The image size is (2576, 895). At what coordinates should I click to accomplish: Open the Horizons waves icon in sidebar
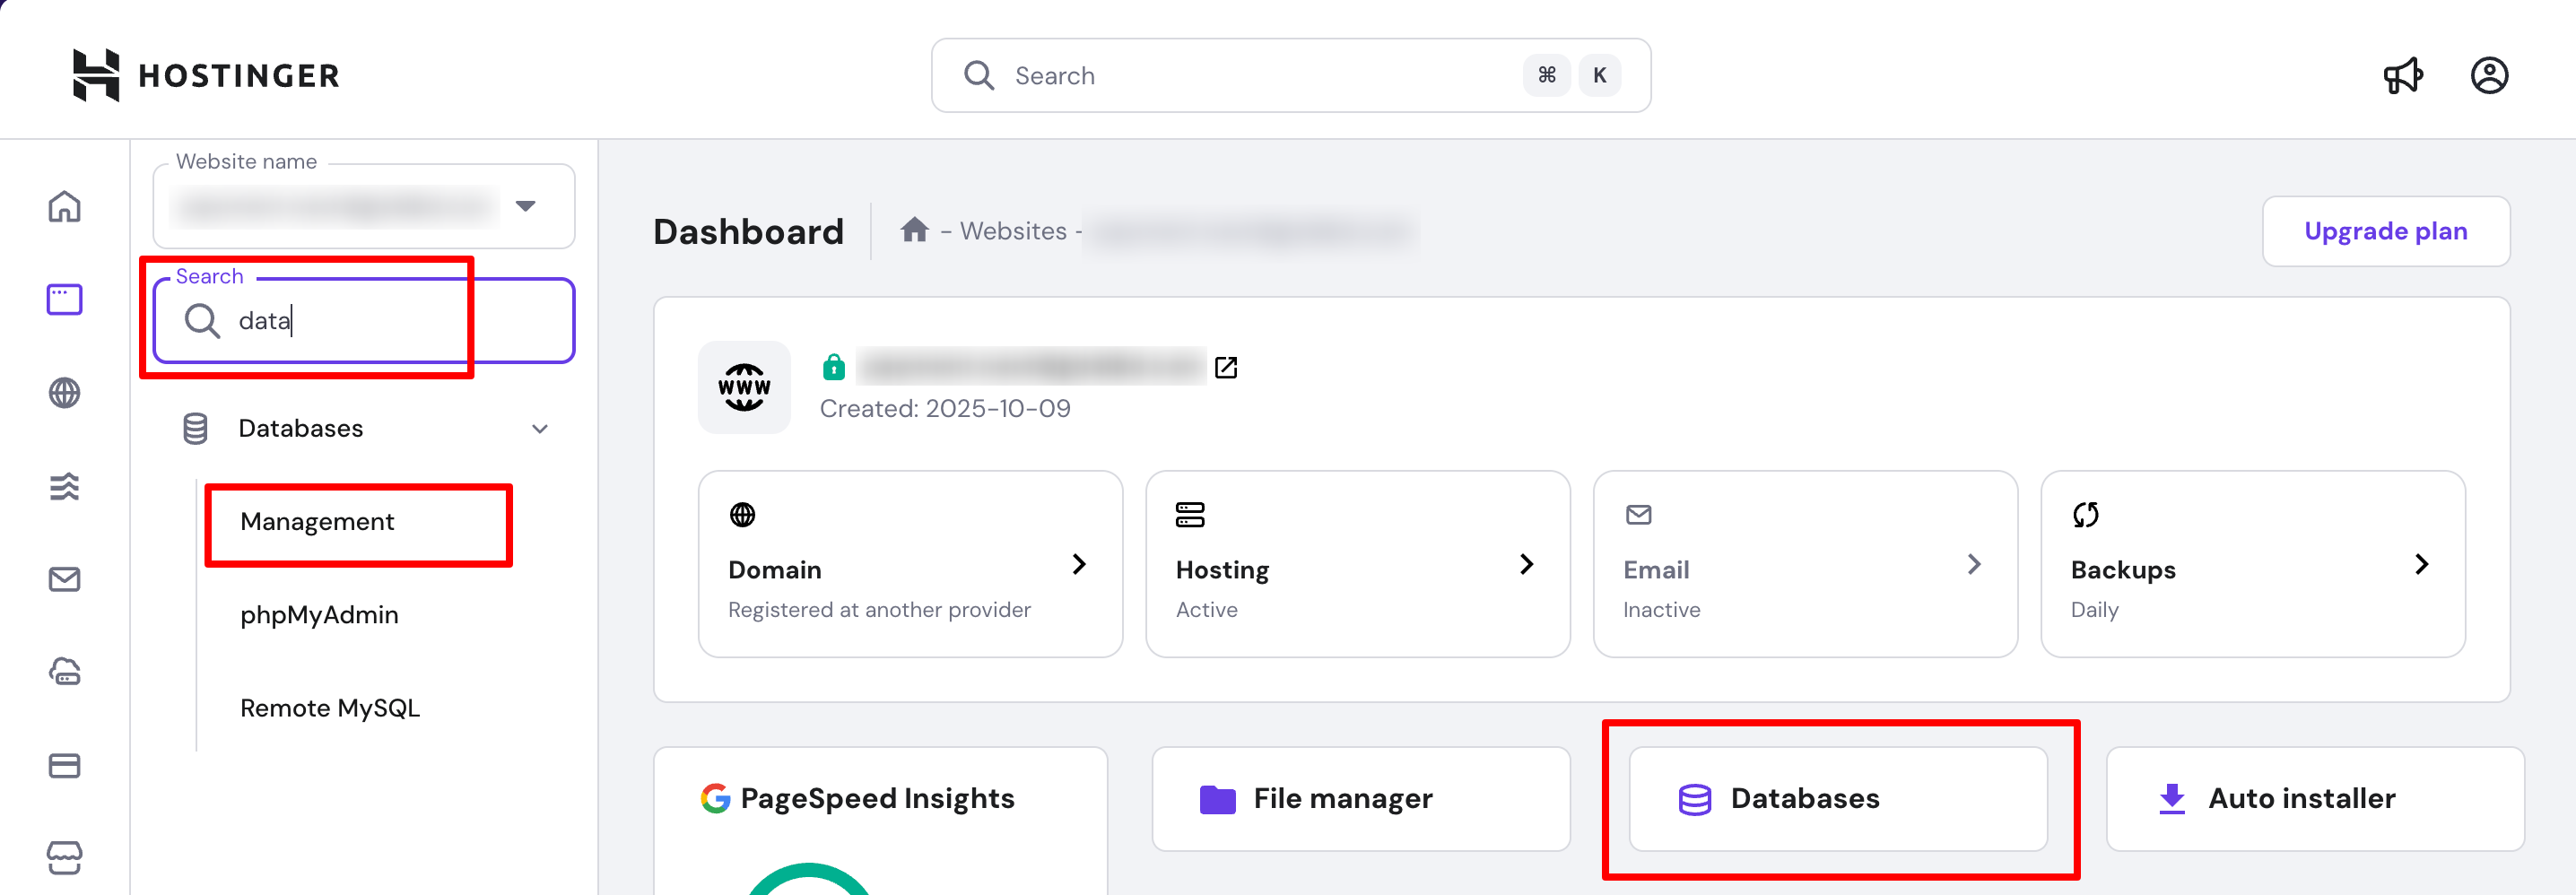point(64,486)
